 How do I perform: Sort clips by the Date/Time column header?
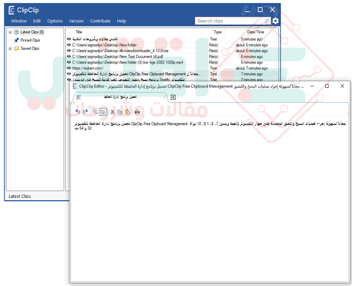255,32
